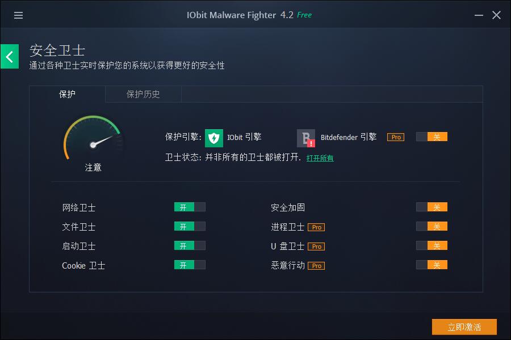Click the 打开所有 link
Image resolution: width=511 pixels, height=340 pixels.
320,158
